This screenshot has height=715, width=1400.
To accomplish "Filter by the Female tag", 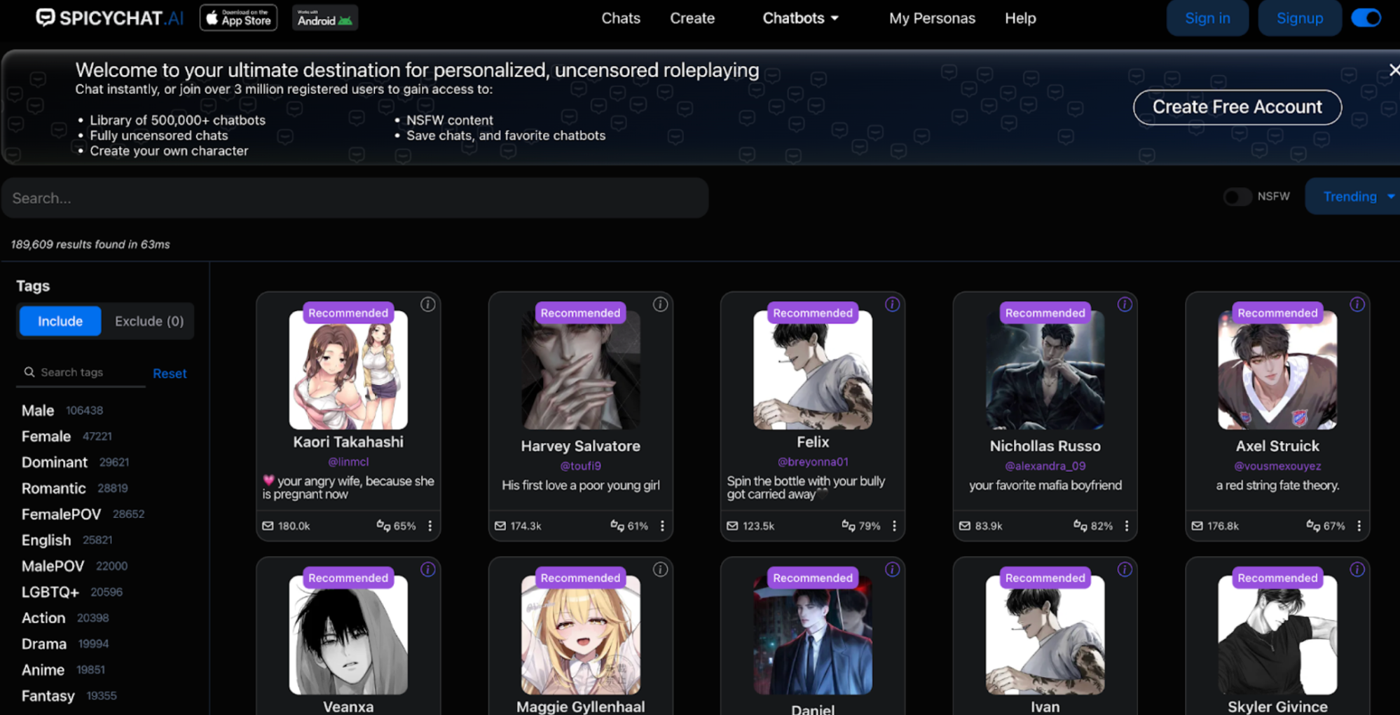I will pos(46,437).
